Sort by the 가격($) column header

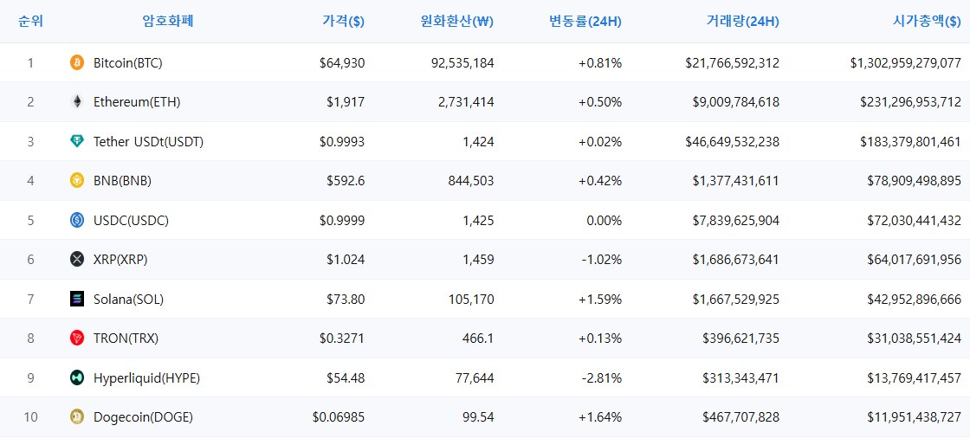click(343, 22)
